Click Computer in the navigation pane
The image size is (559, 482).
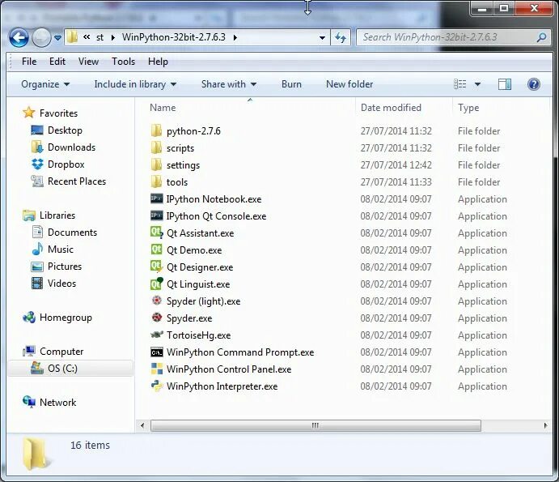click(x=61, y=352)
